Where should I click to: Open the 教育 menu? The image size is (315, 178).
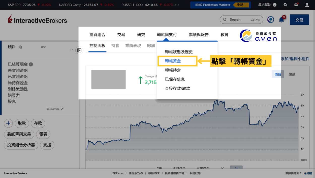(225, 35)
